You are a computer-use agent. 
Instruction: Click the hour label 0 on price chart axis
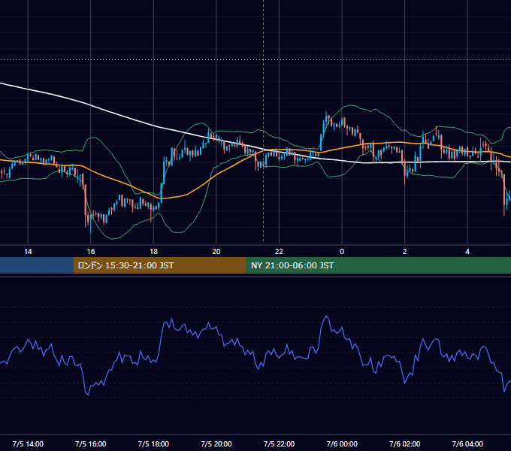tap(342, 252)
